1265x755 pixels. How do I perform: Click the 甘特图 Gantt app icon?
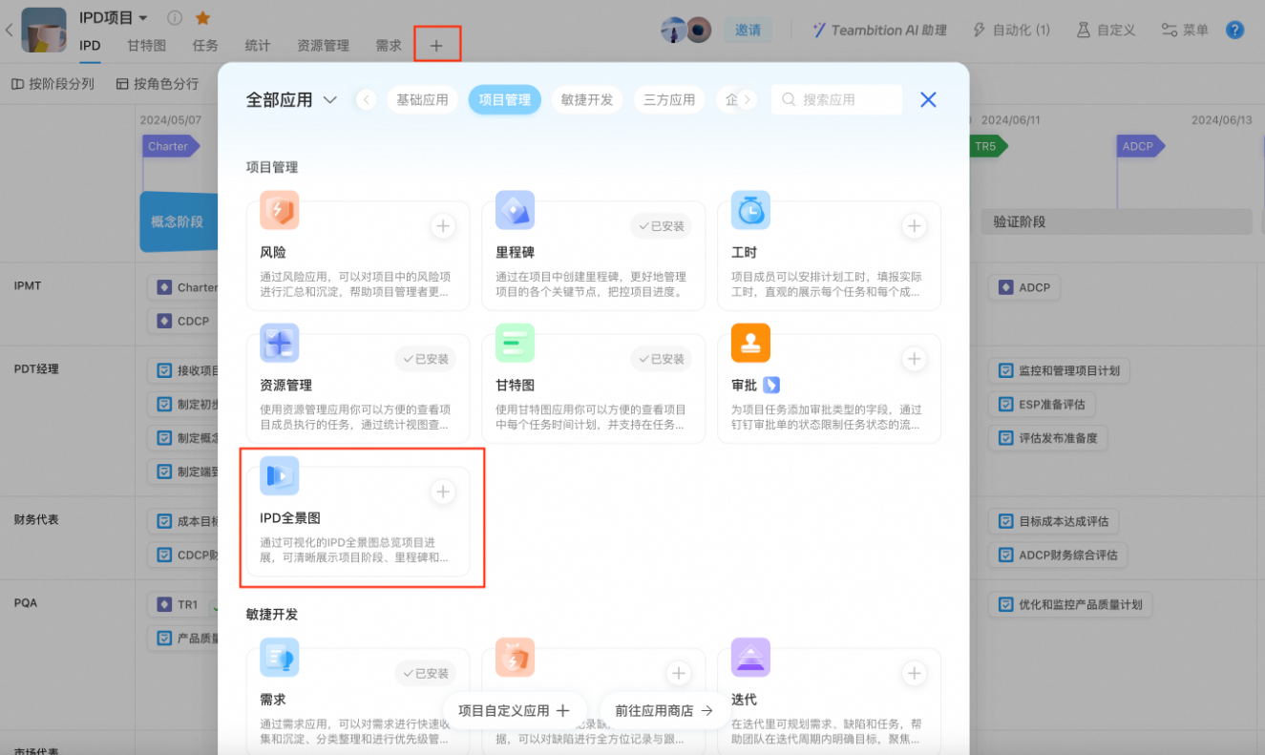pos(514,343)
